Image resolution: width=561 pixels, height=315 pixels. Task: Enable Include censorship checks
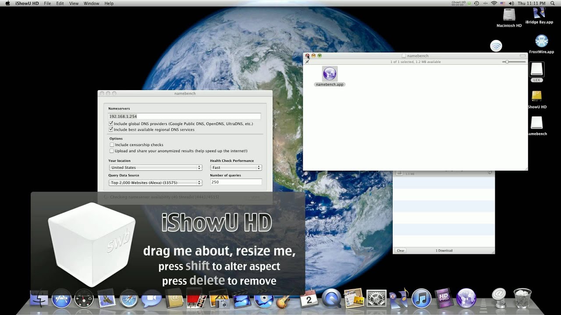click(x=112, y=145)
